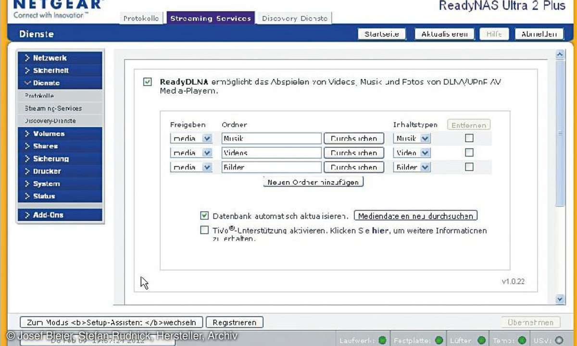The image size is (577, 346).
Task: Open the Protokolle tab
Action: click(141, 18)
